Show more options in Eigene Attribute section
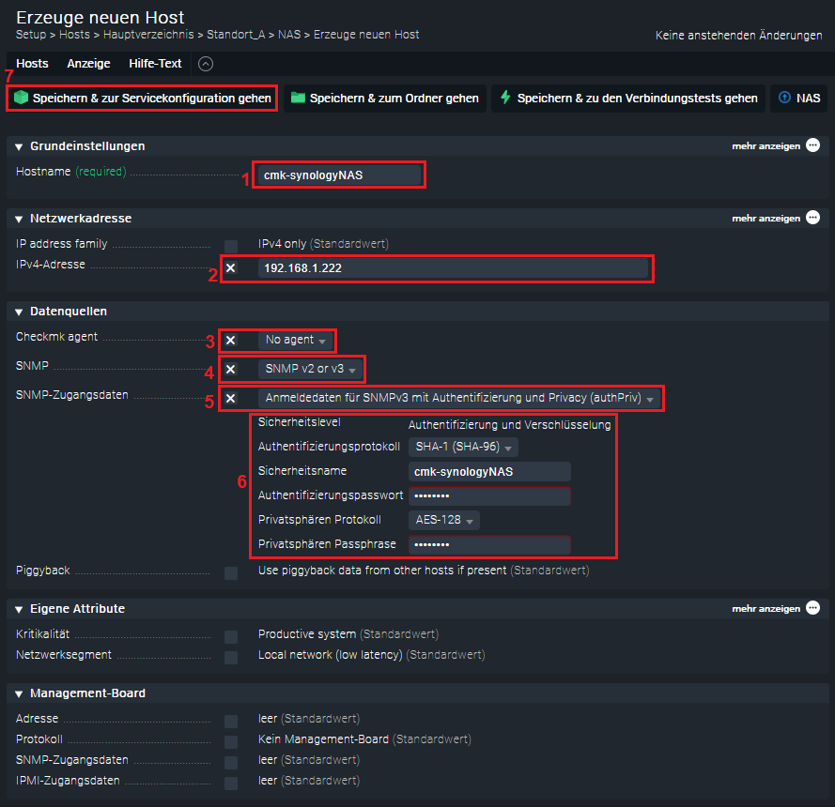835x807 pixels. click(812, 608)
